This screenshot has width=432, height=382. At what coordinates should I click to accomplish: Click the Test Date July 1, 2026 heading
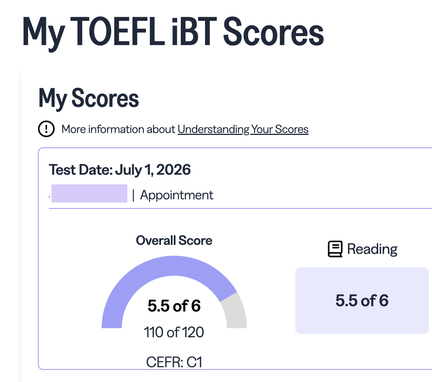[x=120, y=170]
